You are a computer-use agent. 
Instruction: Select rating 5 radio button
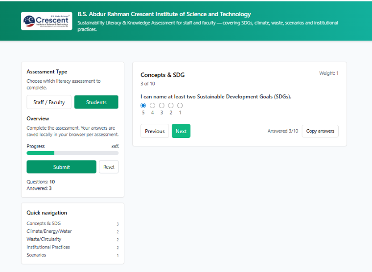(143, 105)
